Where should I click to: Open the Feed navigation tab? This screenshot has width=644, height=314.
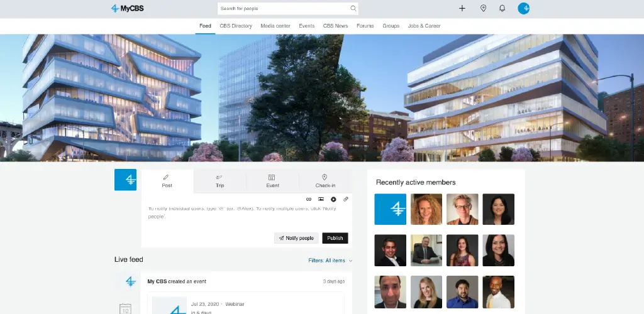(206, 26)
